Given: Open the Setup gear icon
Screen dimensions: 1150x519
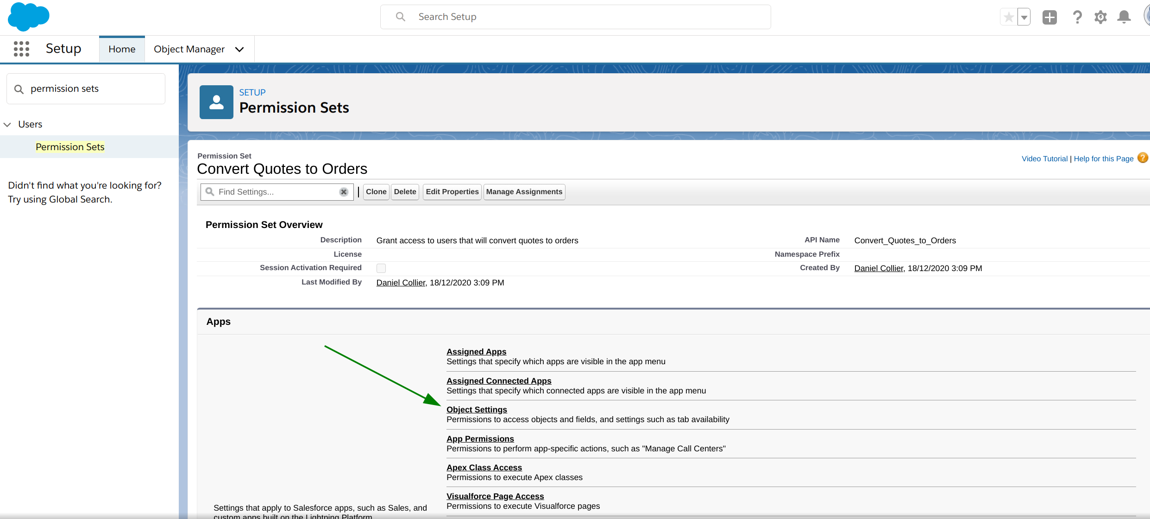Looking at the screenshot, I should (1100, 17).
